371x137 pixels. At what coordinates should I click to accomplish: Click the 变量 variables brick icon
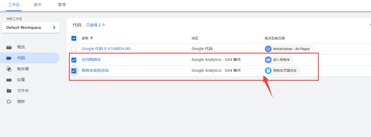click(9, 80)
